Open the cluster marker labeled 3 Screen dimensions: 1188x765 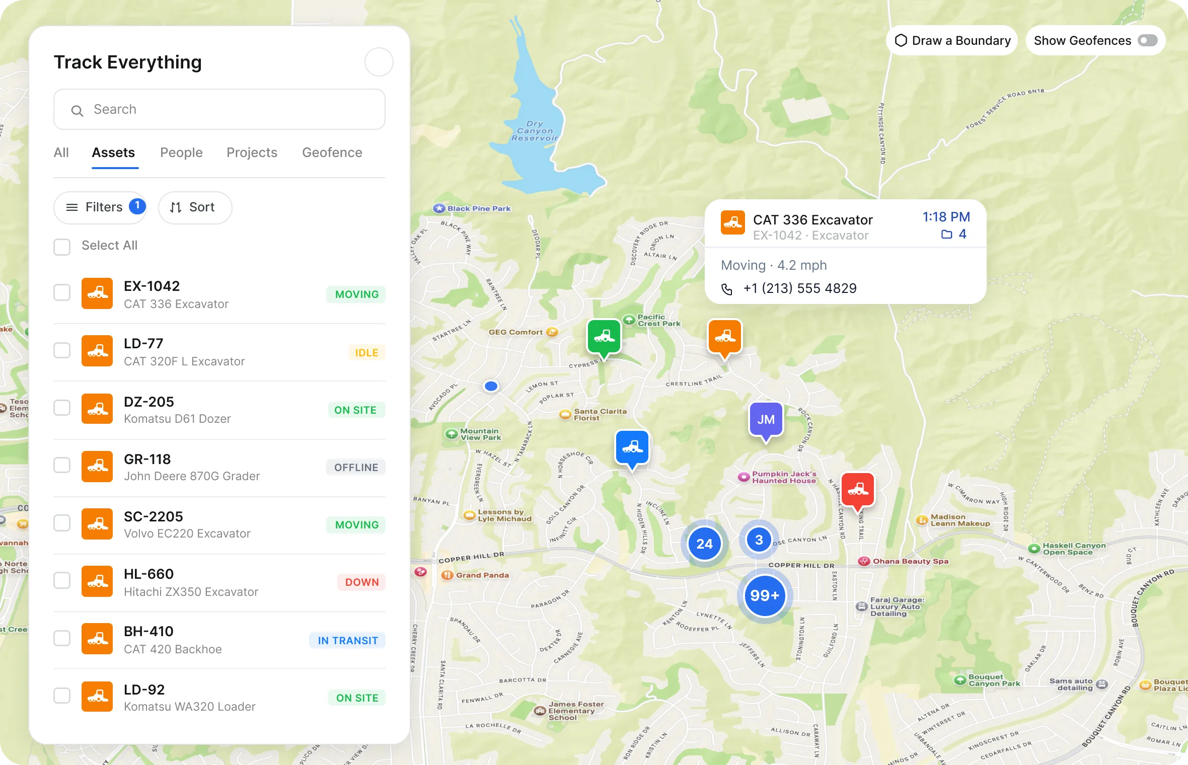click(x=759, y=540)
